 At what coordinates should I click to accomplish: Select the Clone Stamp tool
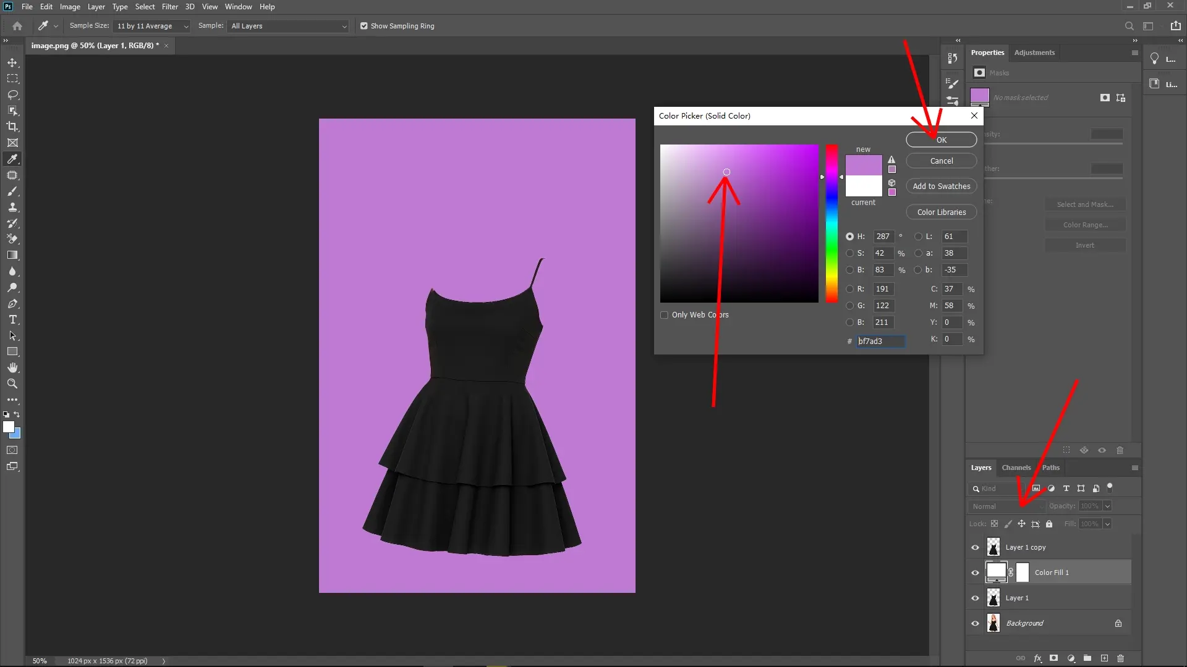point(12,208)
